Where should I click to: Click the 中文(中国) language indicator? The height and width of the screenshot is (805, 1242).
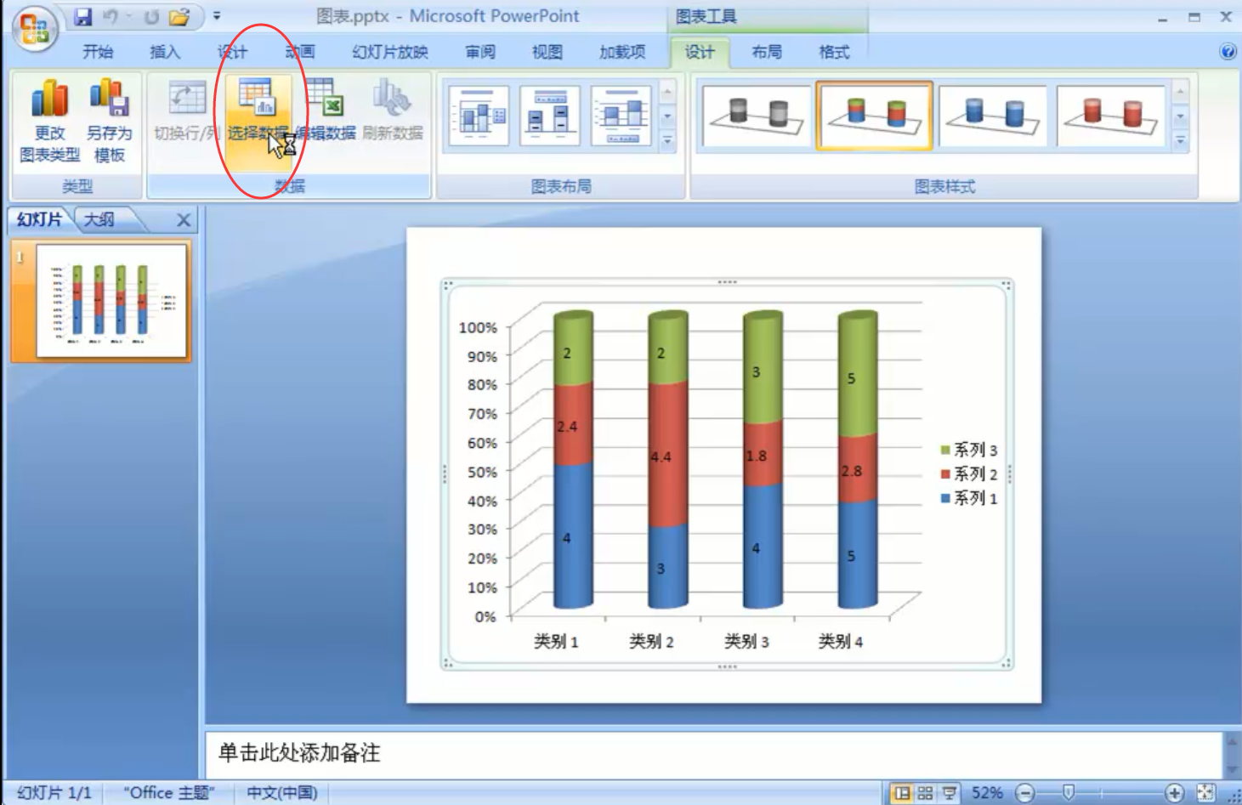(x=282, y=792)
